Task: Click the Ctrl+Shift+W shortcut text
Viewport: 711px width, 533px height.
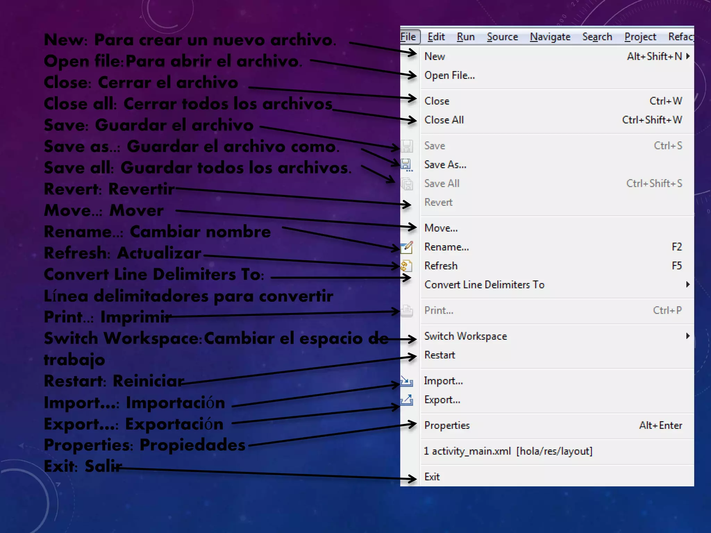Action: [x=652, y=120]
